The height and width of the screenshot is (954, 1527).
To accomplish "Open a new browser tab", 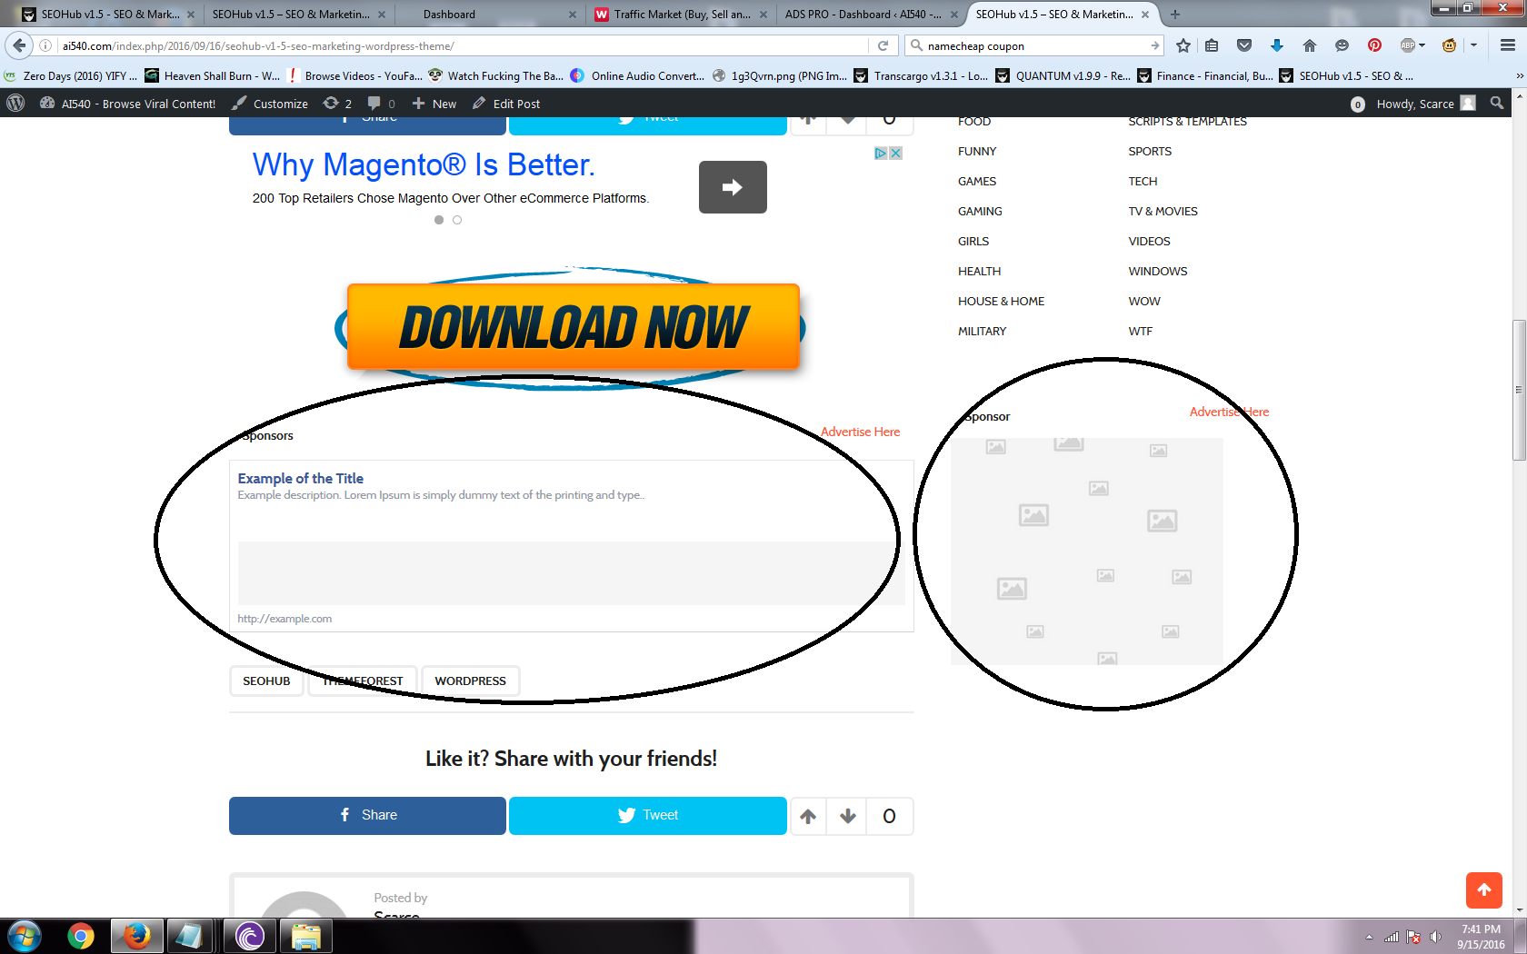I will pos(1175,14).
